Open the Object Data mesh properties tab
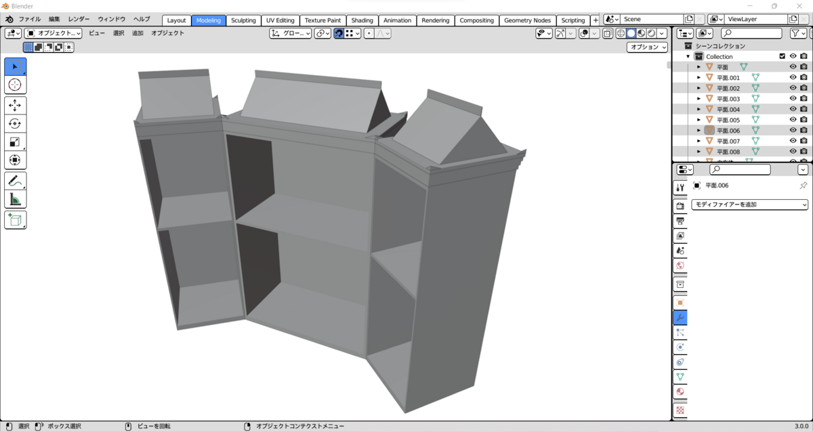Viewport: 813px width, 432px height. point(680,376)
